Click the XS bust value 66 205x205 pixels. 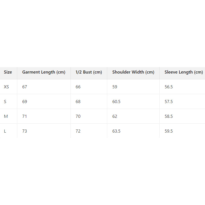click(x=78, y=87)
